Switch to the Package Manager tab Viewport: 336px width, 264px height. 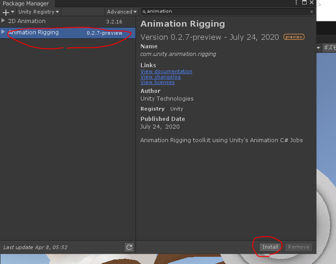pyautogui.click(x=26, y=4)
